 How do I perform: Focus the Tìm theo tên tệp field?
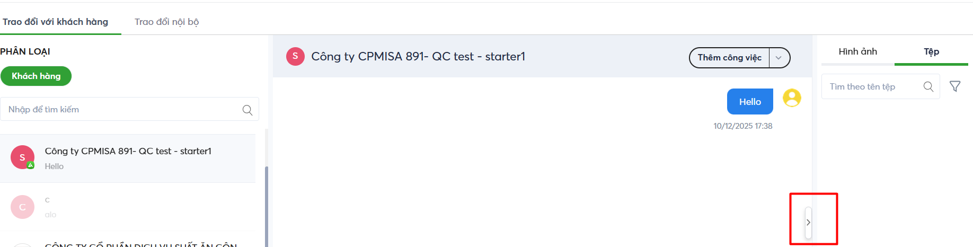tap(872, 86)
